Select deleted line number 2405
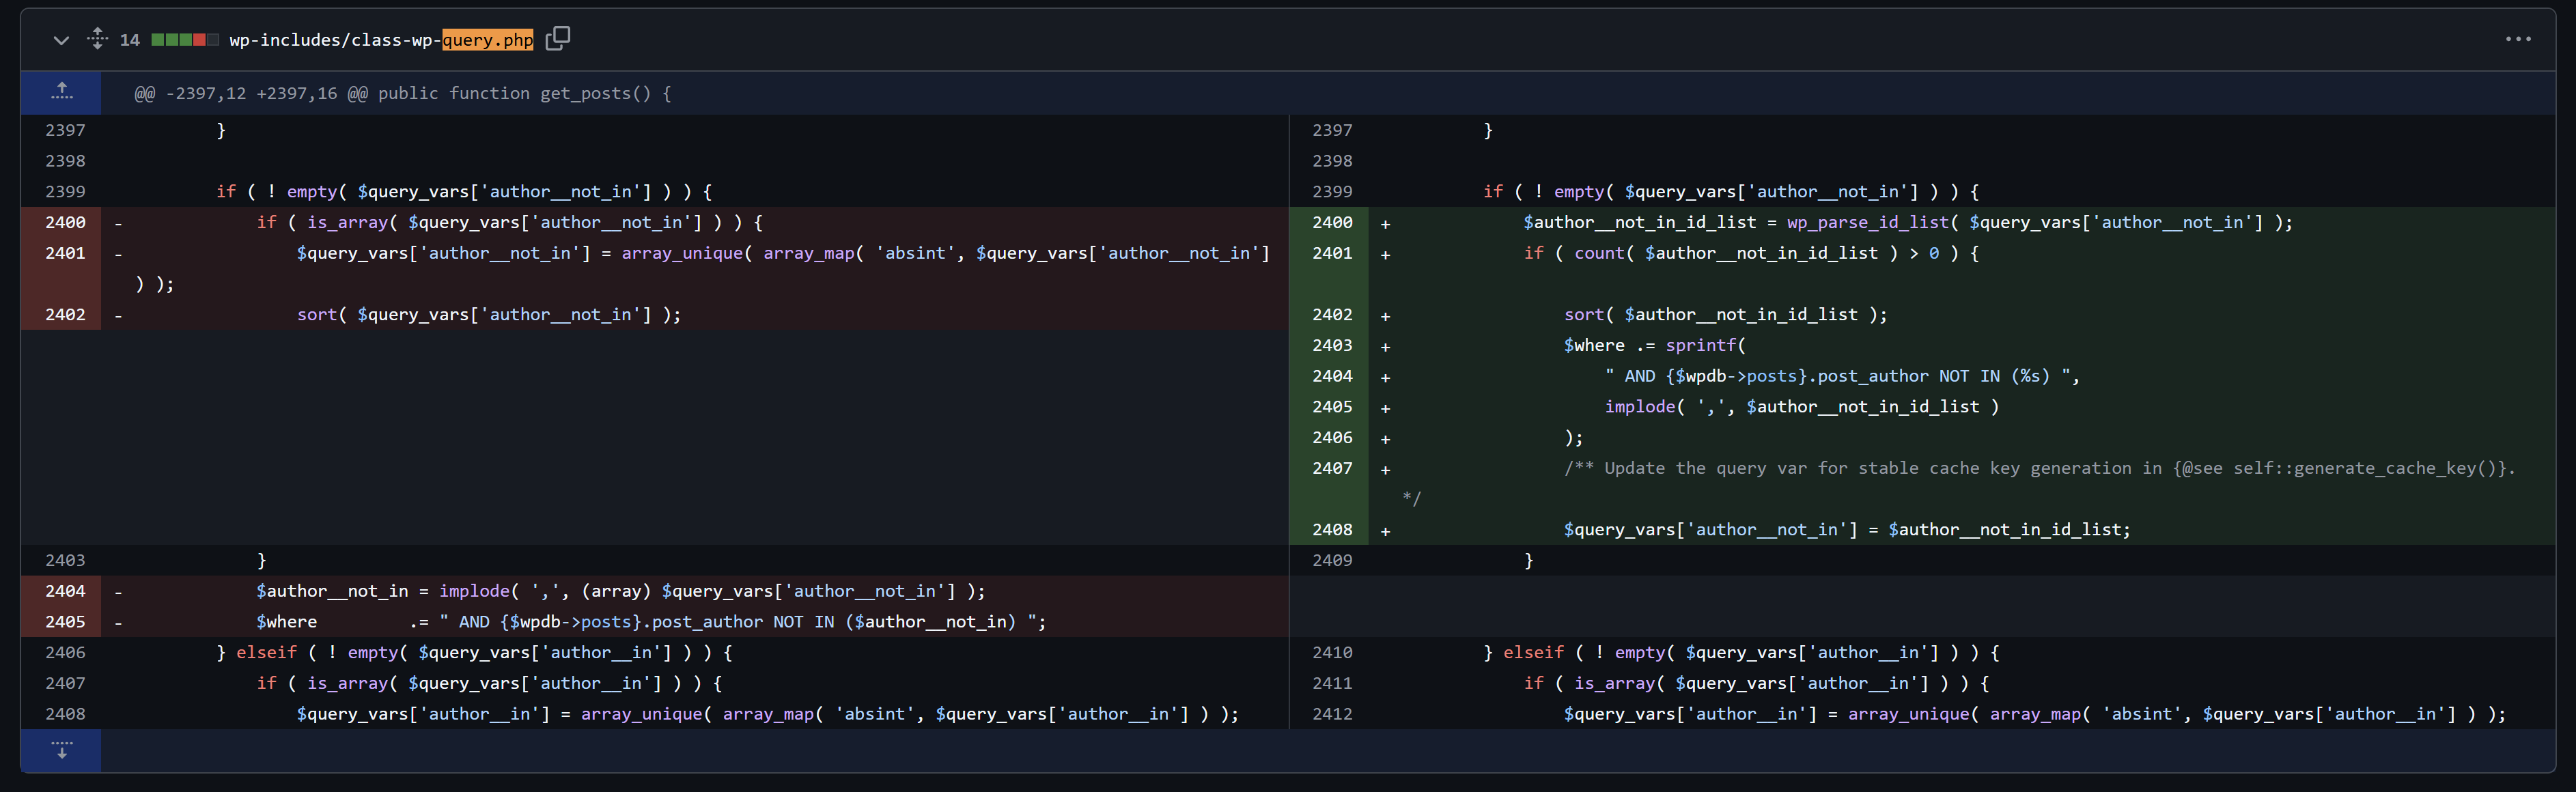The width and height of the screenshot is (2576, 792). coord(65,622)
